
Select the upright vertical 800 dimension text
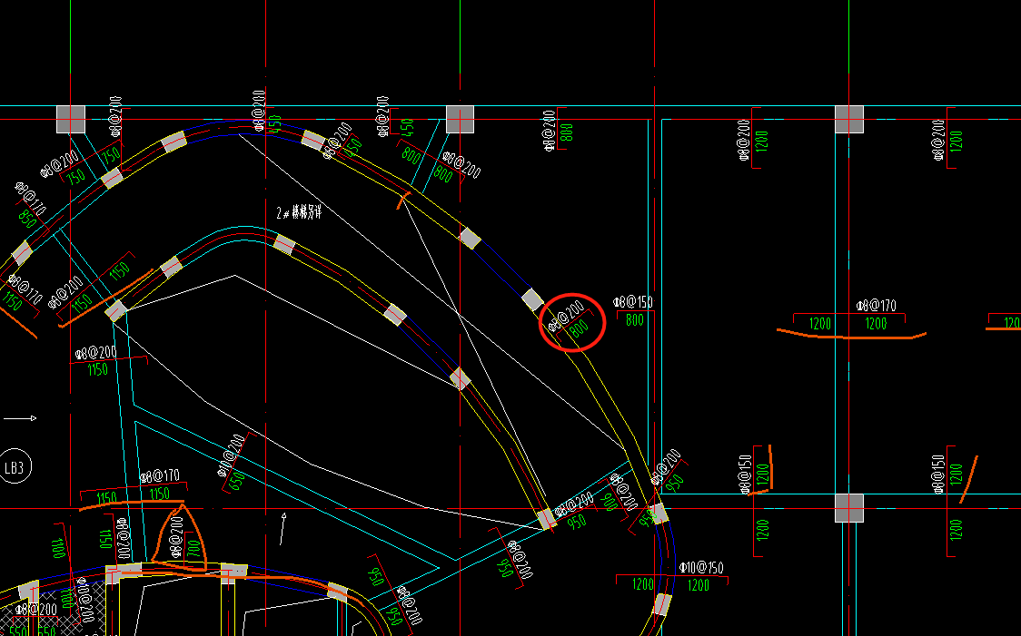[567, 132]
